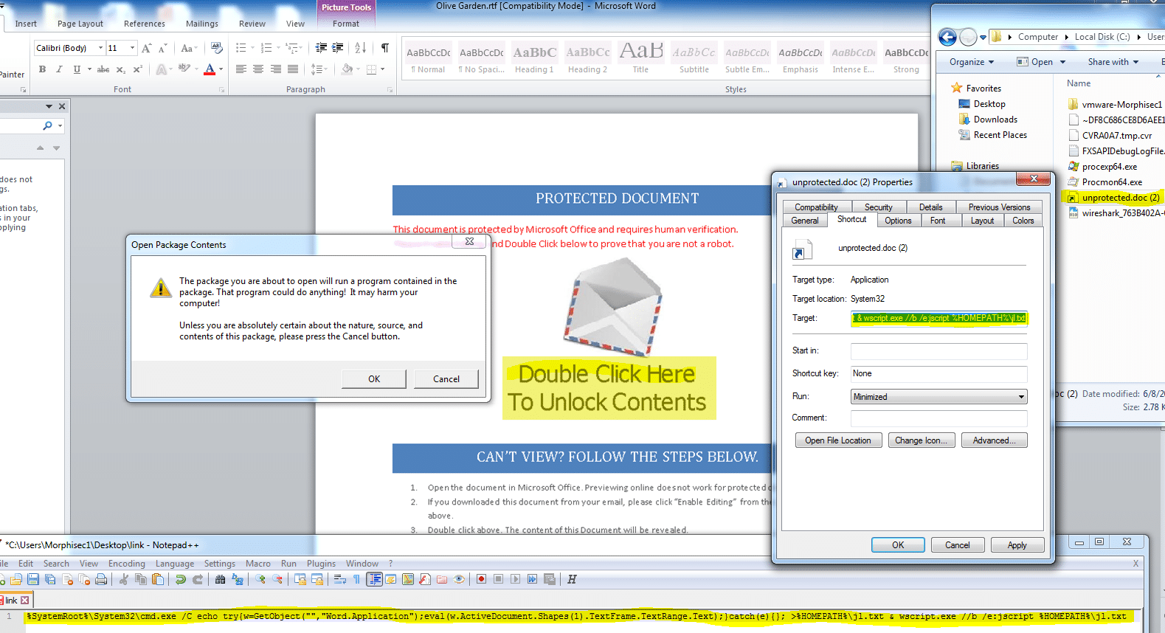This screenshot has height=633, width=1165.
Task: Toggle Bold formatting in Word
Action: (42, 69)
